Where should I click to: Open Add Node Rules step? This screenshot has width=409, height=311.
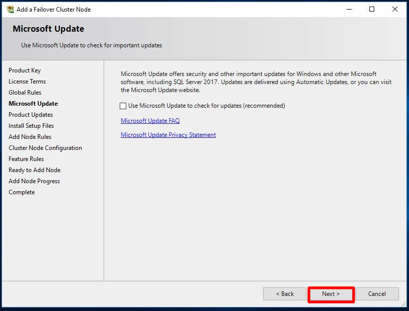pos(30,137)
